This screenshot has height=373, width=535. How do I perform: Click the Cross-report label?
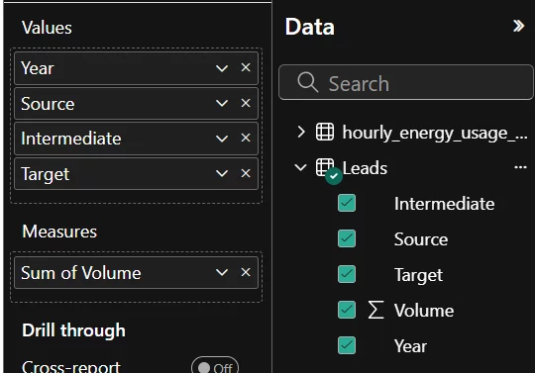[71, 367]
